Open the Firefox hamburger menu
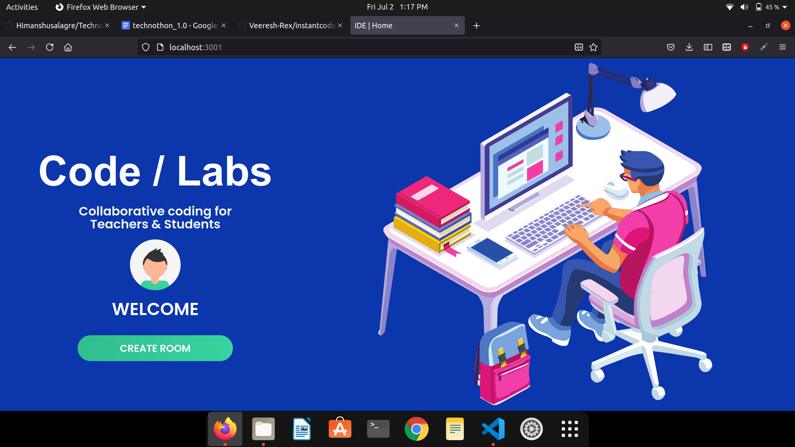This screenshot has height=447, width=795. point(783,47)
